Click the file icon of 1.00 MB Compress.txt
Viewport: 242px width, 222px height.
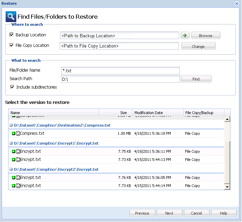(x=18, y=133)
